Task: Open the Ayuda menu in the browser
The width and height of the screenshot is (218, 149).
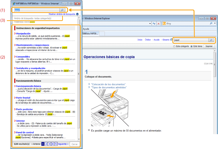Action: click(86, 29)
